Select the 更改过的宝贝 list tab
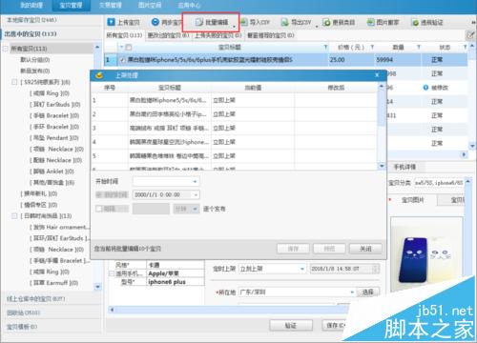The width and height of the screenshot is (477, 343). click(168, 35)
